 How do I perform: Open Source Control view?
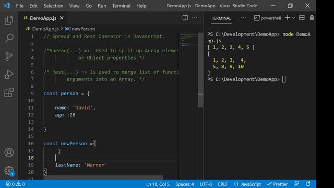[9, 56]
